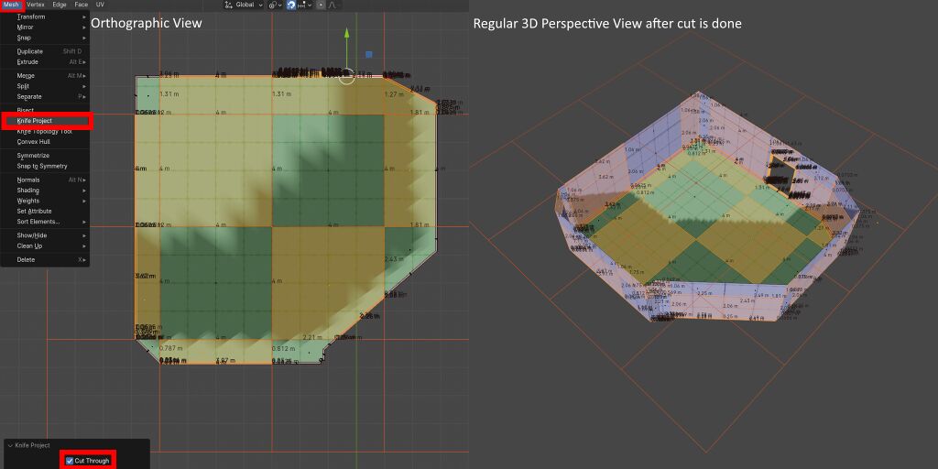Click the proportional editing circle icon
The image size is (938, 469).
(321, 5)
